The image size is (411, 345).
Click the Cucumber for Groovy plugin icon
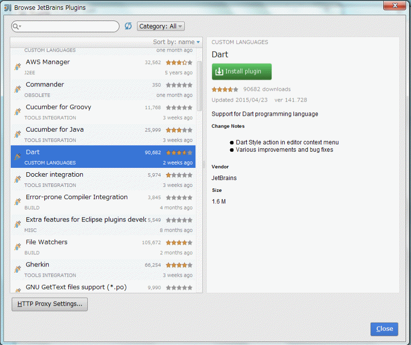18,112
